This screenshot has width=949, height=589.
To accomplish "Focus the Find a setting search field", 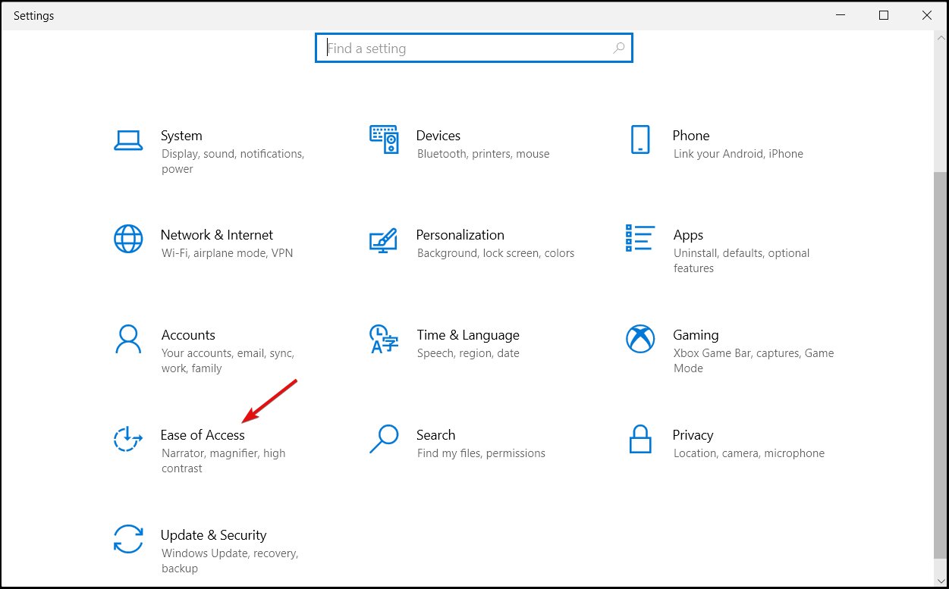I will [473, 48].
